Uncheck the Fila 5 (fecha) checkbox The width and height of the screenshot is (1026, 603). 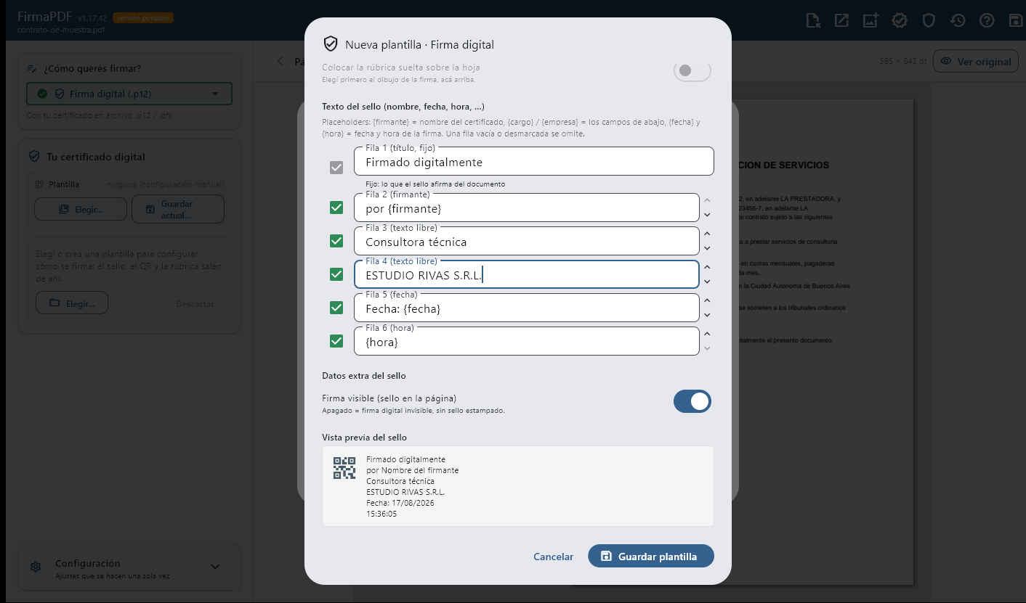336,308
